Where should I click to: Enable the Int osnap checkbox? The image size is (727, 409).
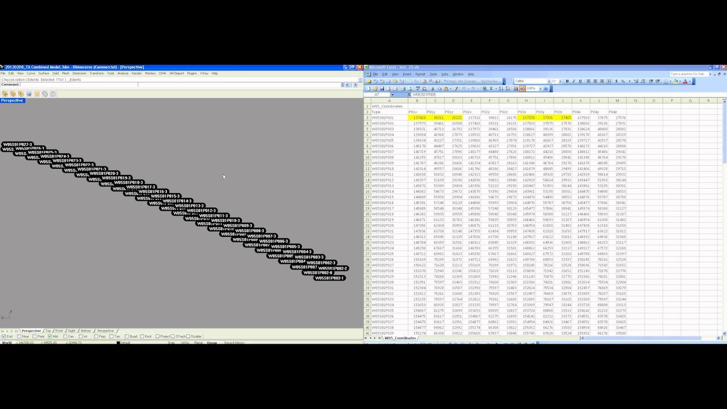point(80,336)
